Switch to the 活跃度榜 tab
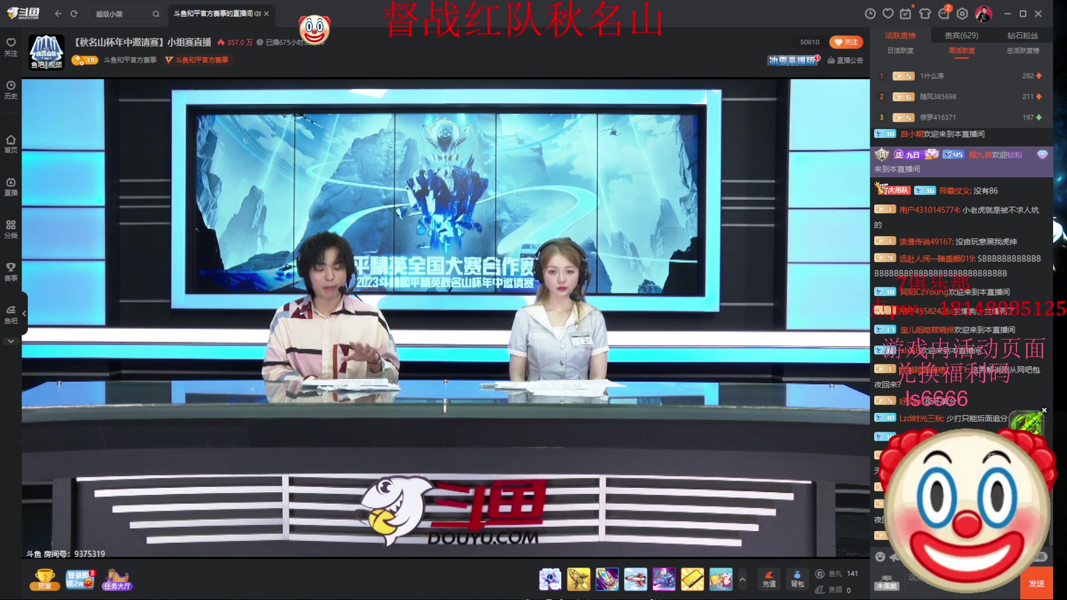 pyautogui.click(x=900, y=36)
